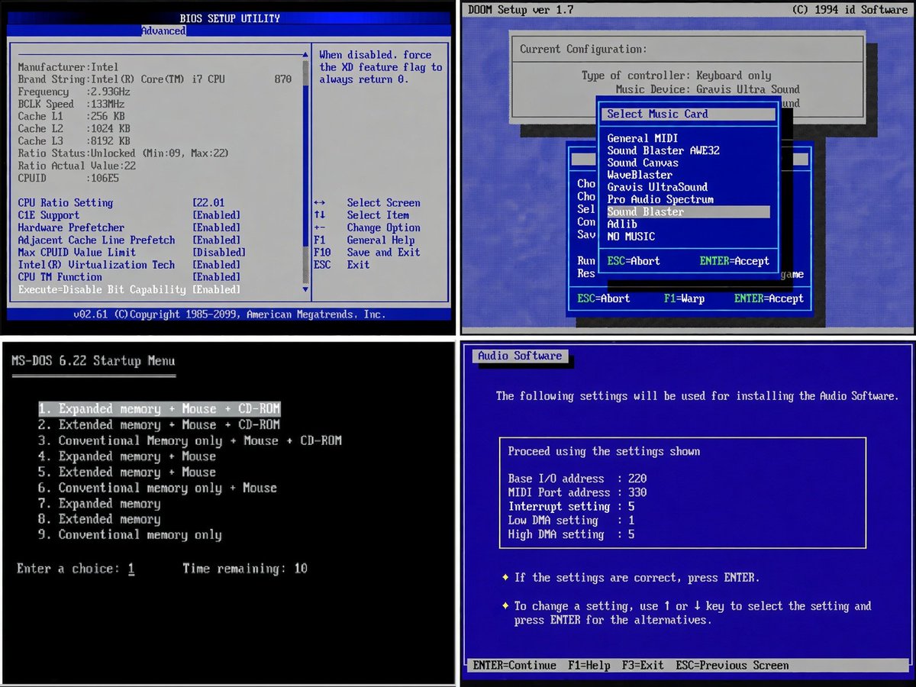Click ENTER=Continue in Audio Software bar
This screenshot has height=687, width=916.
coord(514,666)
